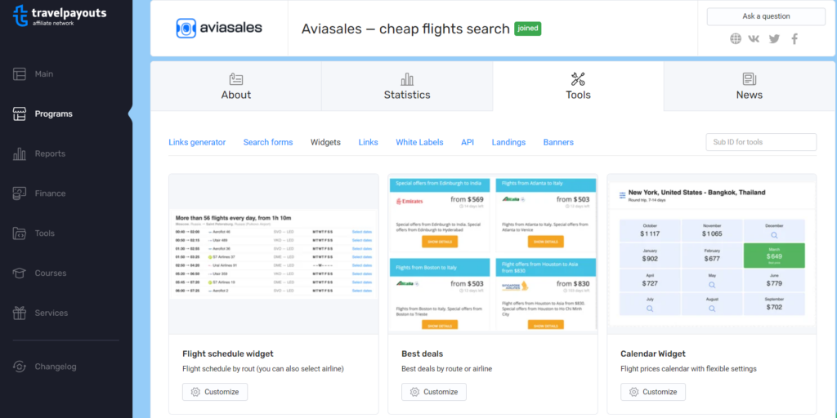This screenshot has width=837, height=418.
Task: Click the May search magnifier in the calendar
Action: tap(712, 285)
